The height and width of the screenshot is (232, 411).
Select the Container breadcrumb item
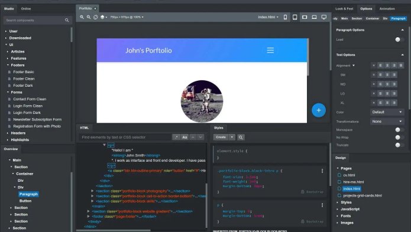(x=372, y=18)
